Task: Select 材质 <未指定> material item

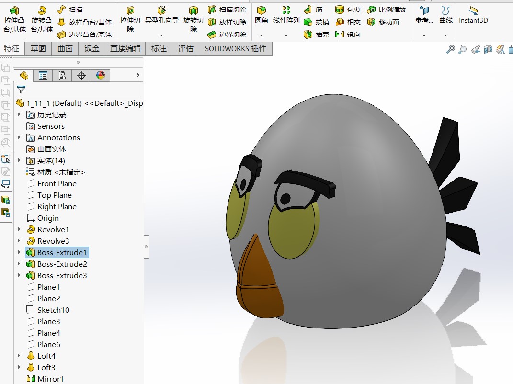Action: [56, 172]
